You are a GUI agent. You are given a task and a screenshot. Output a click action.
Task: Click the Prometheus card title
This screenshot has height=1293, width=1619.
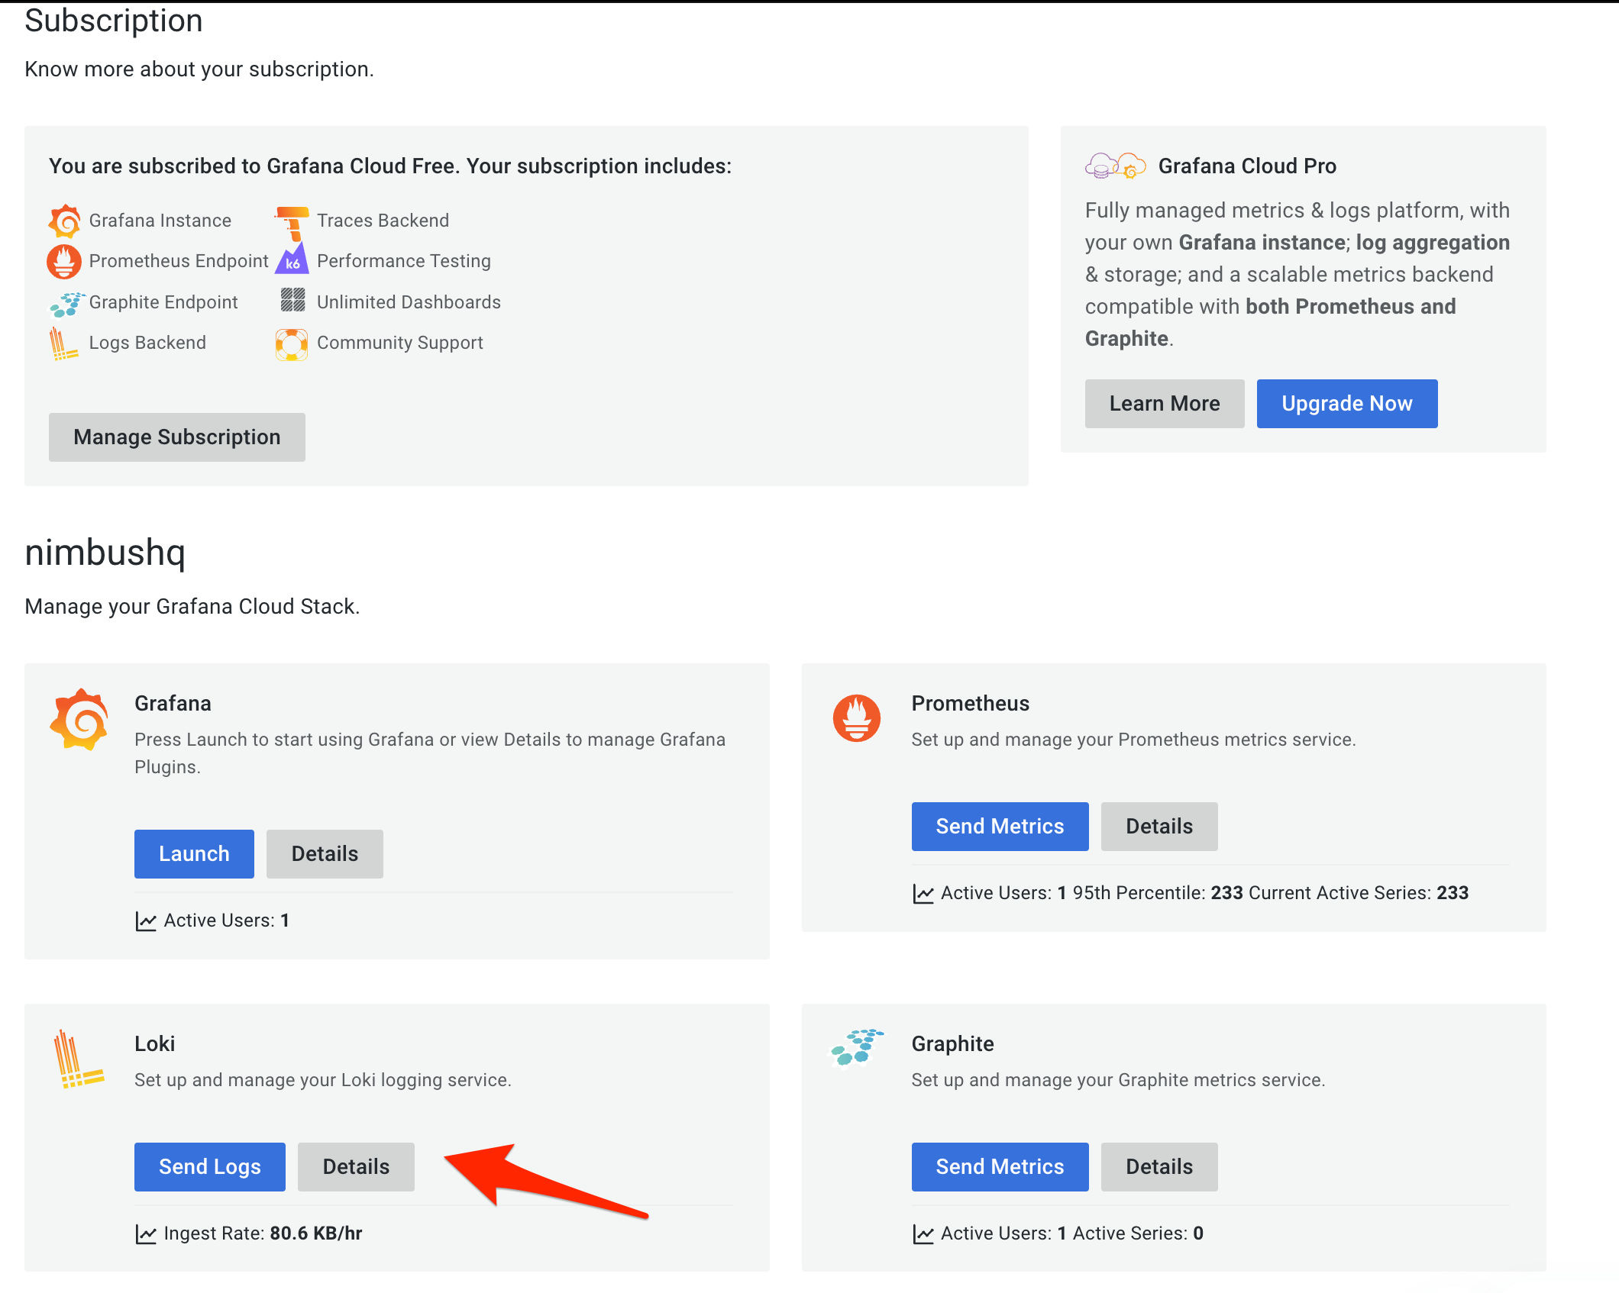pyautogui.click(x=971, y=704)
